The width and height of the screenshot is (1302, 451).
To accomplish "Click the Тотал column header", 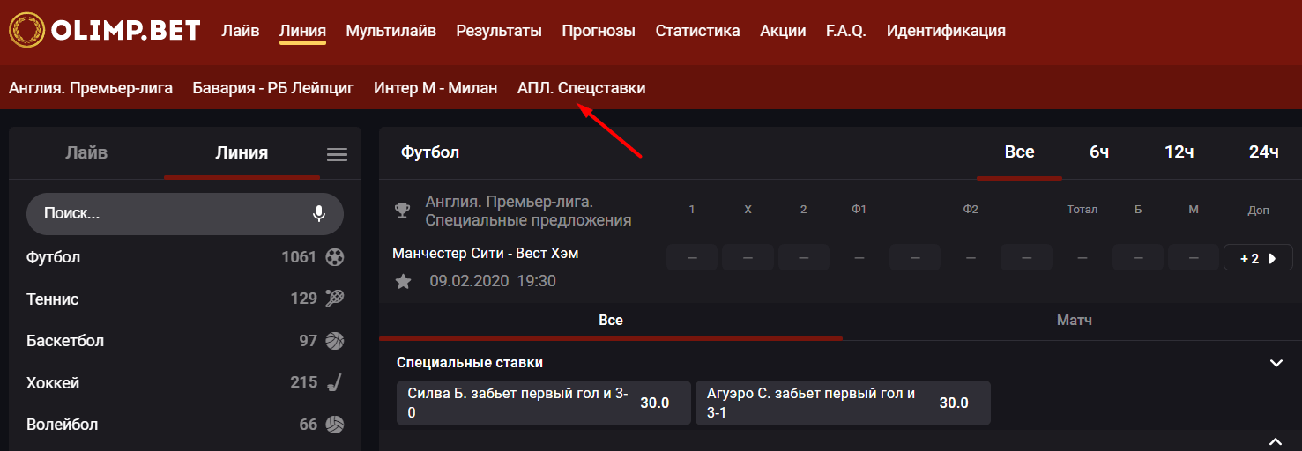I will [x=1082, y=210].
